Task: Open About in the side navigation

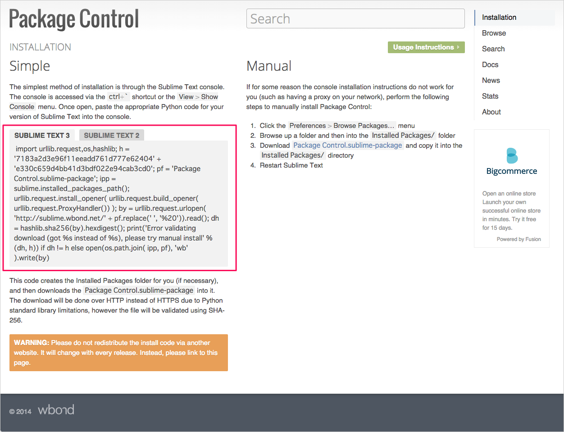Action: click(491, 112)
